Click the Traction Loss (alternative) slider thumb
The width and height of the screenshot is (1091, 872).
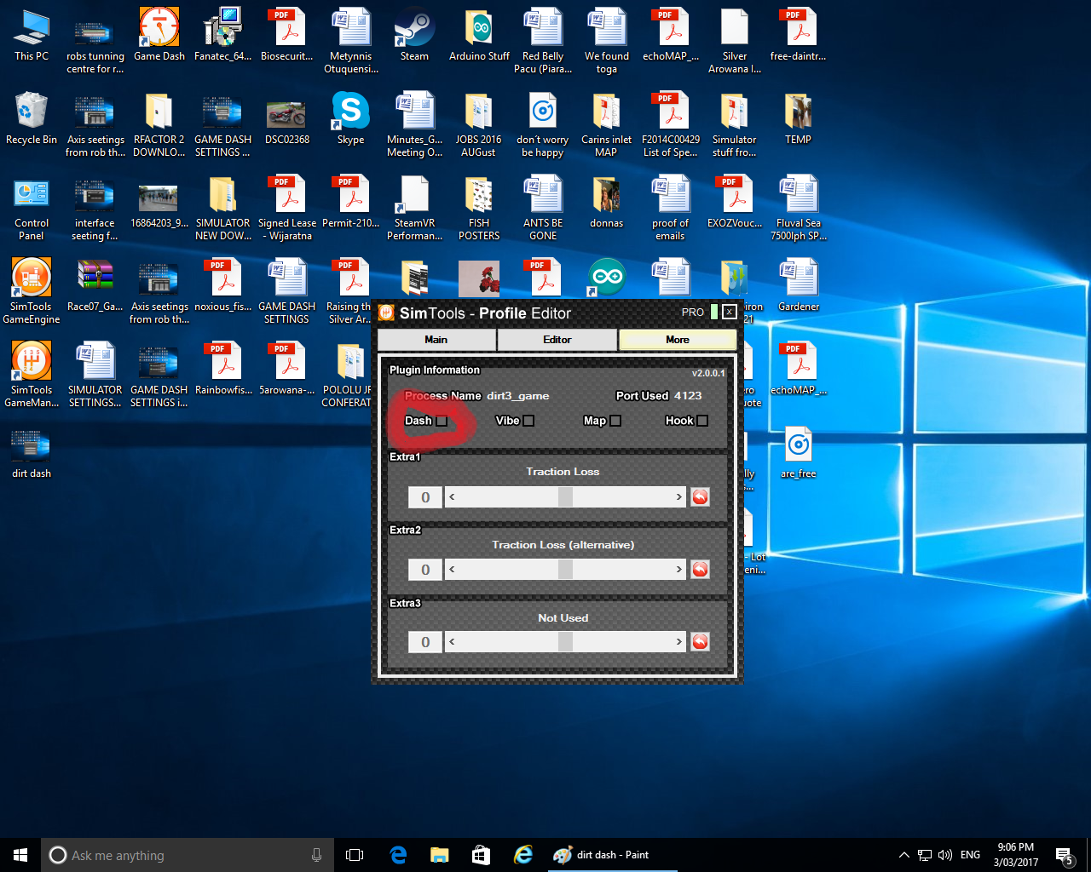(x=565, y=569)
